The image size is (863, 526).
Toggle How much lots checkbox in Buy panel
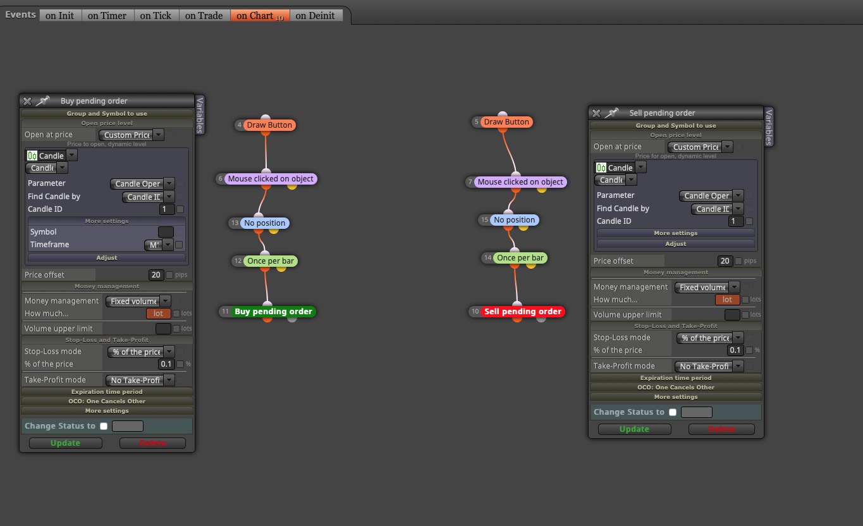(x=176, y=314)
